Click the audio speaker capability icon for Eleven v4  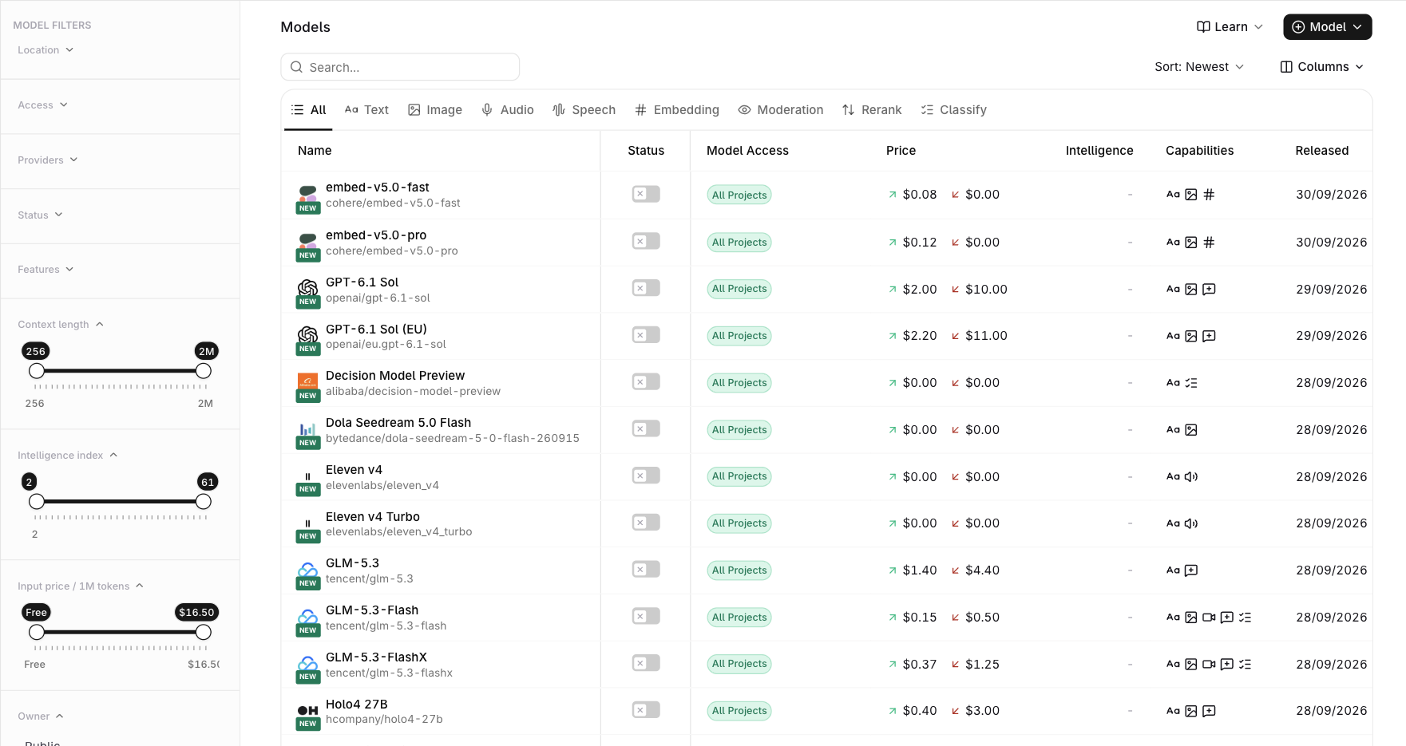pos(1191,476)
